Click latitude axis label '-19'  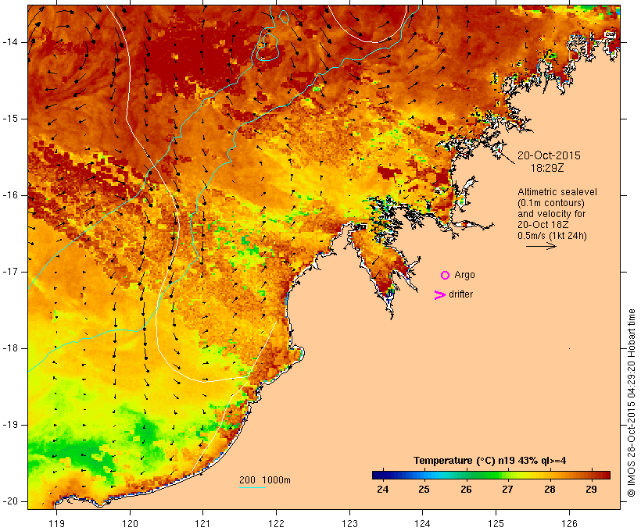click(10, 425)
